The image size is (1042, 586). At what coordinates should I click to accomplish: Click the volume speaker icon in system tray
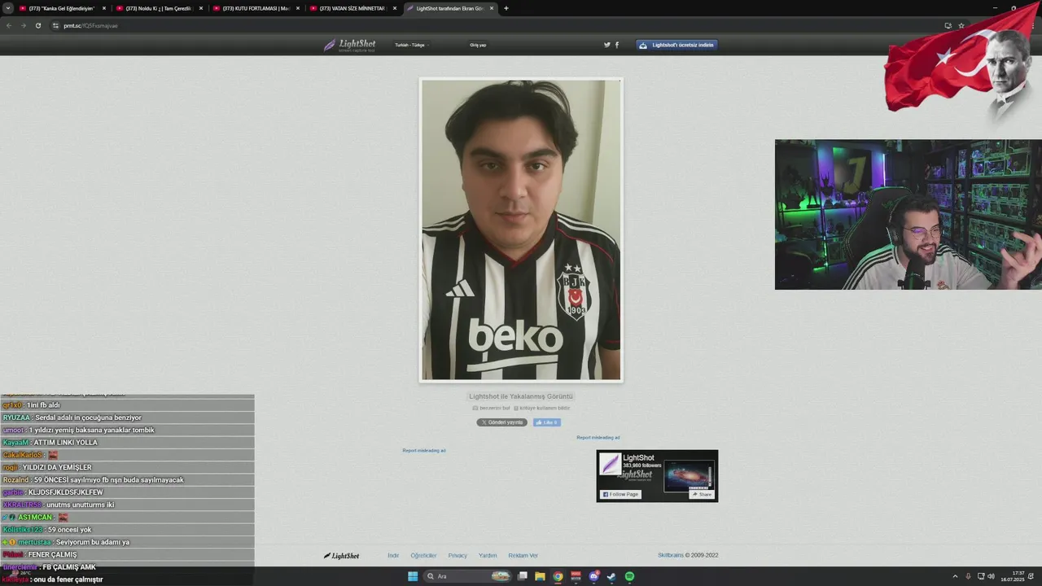click(x=991, y=576)
